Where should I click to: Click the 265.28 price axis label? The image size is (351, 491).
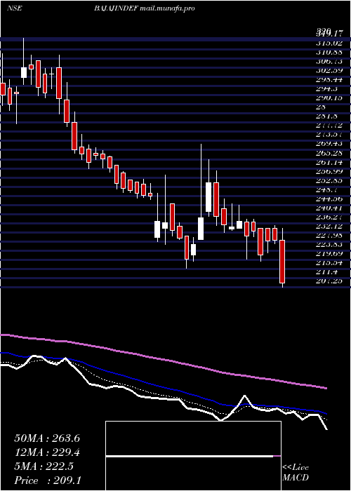[329, 153]
